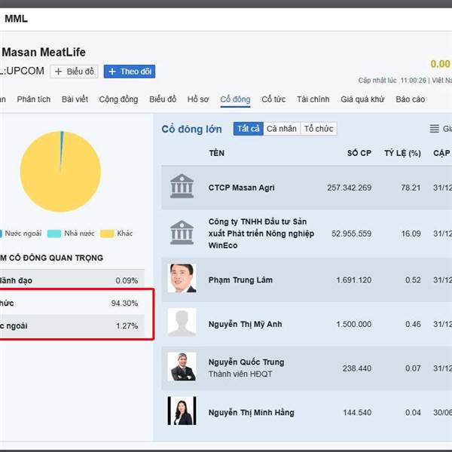Switch to the Tài chính tab
This screenshot has height=452, width=452.
point(313,99)
